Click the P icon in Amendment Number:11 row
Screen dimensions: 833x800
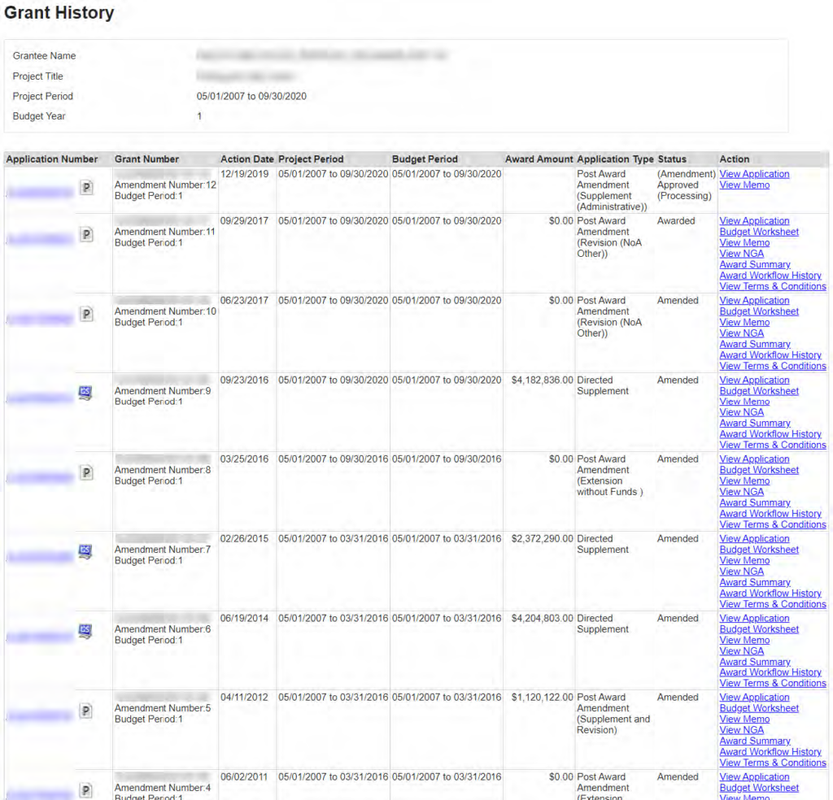tap(86, 235)
